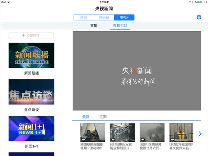The image size is (208, 156).
Task: Open the 新闻联播 program thumbnail
Action: (x=32, y=55)
